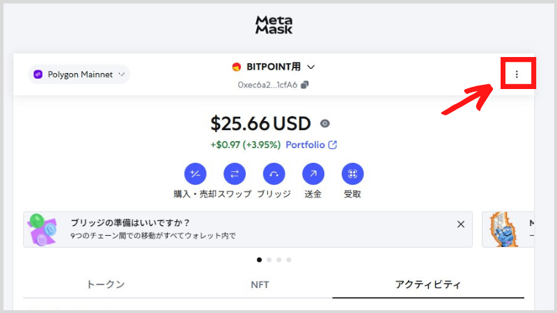Select the アクティビティ tab
The image size is (557, 313).
coord(428,284)
